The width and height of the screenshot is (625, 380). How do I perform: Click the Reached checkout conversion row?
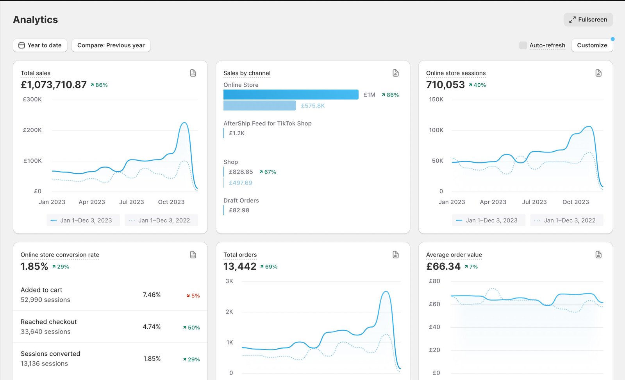tap(110, 327)
